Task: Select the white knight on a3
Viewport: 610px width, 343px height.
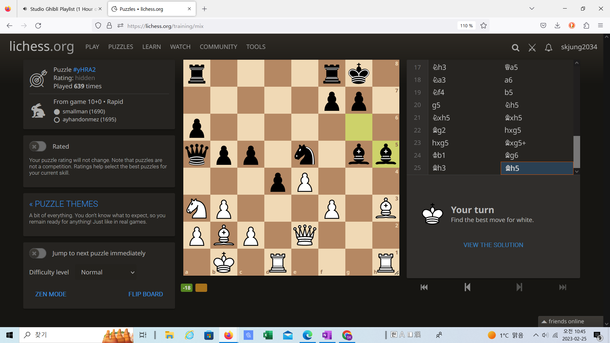Action: pyautogui.click(x=197, y=208)
